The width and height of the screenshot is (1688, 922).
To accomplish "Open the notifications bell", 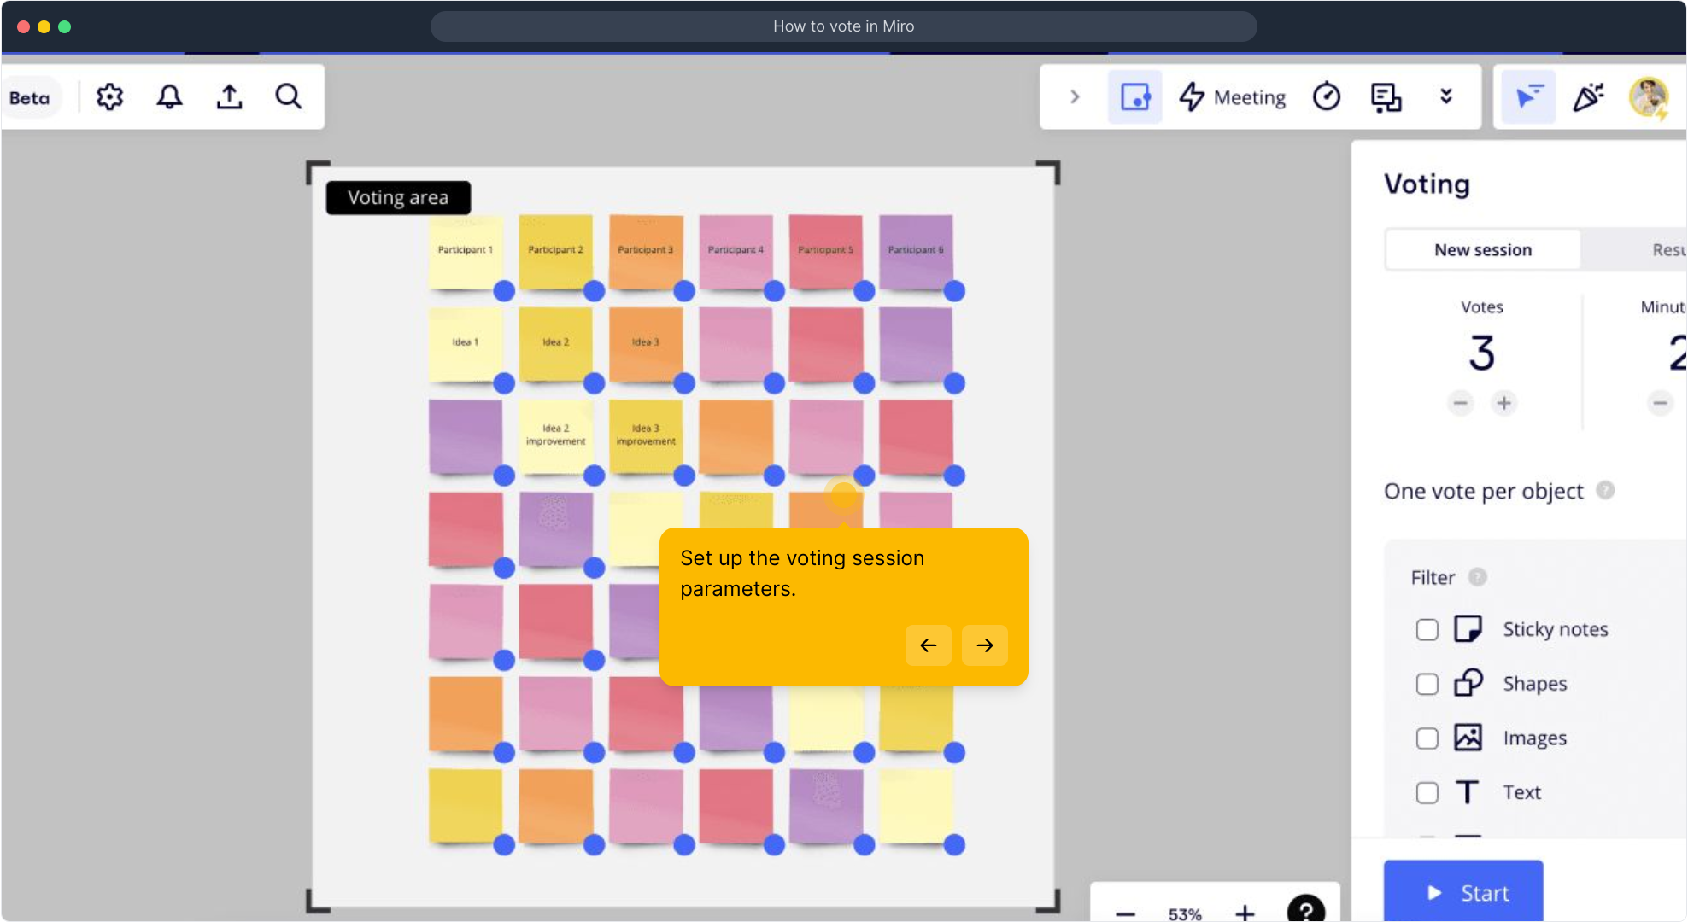I will [x=169, y=96].
